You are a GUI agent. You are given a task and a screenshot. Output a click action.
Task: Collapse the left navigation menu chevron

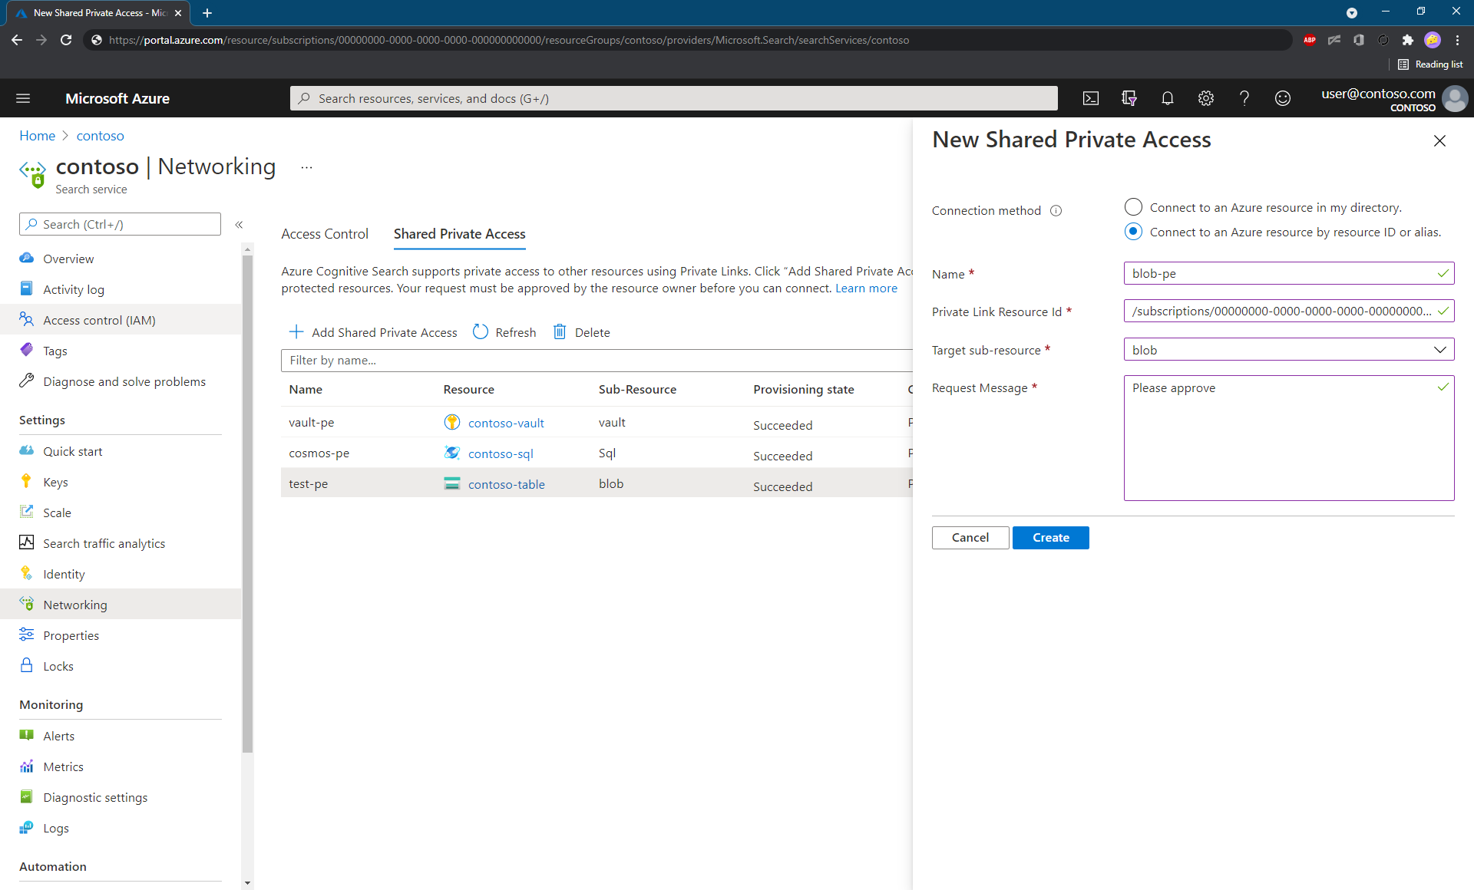pos(239,225)
